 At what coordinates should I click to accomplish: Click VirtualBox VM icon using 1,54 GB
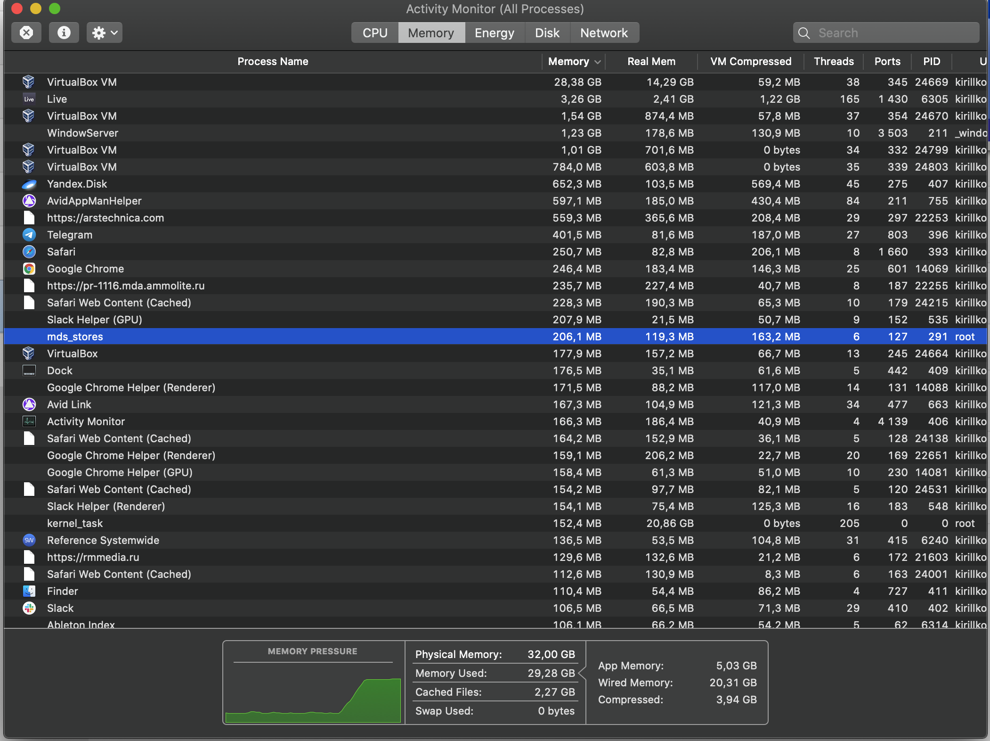coord(29,116)
